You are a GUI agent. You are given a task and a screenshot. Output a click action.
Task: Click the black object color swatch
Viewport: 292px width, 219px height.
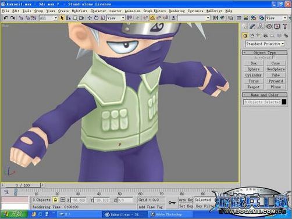pos(284,102)
